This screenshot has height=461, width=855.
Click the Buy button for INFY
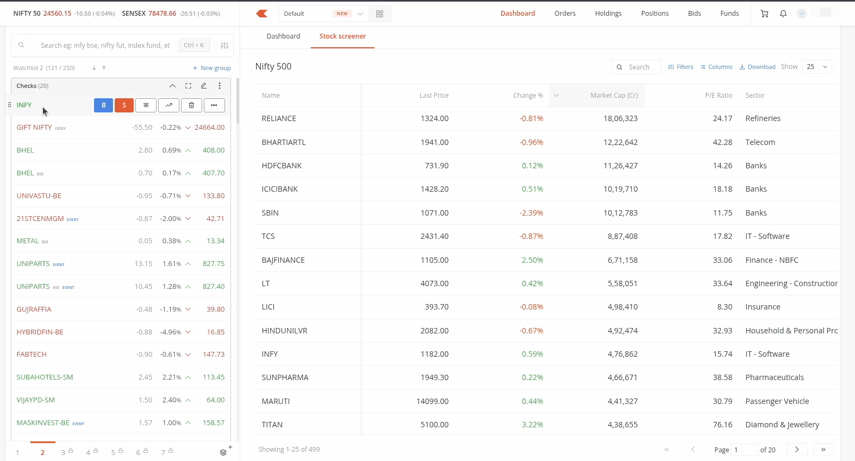point(103,105)
